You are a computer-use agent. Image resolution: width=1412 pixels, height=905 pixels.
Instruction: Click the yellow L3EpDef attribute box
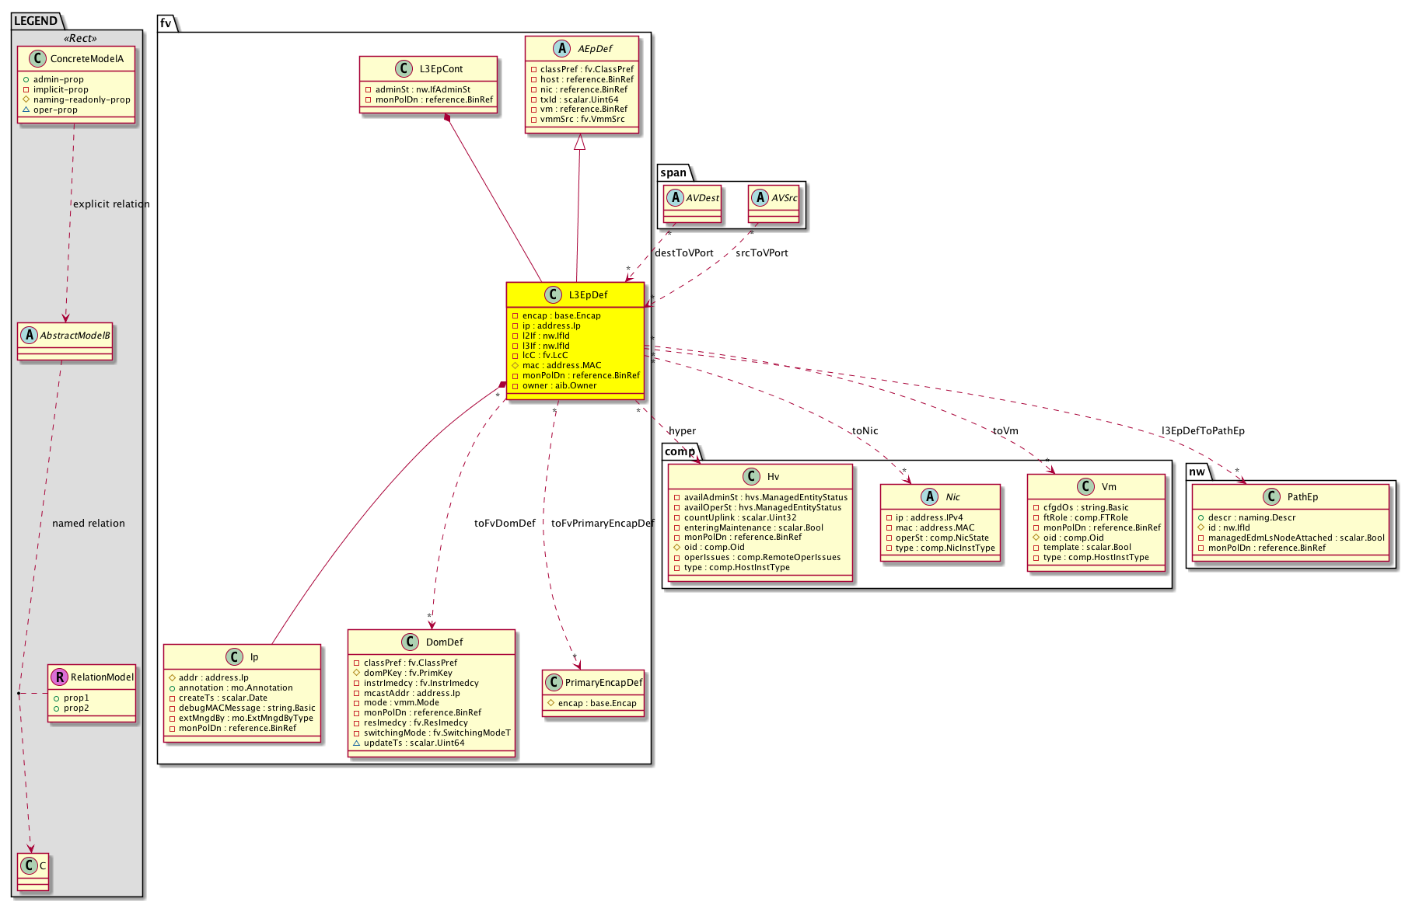tap(575, 351)
